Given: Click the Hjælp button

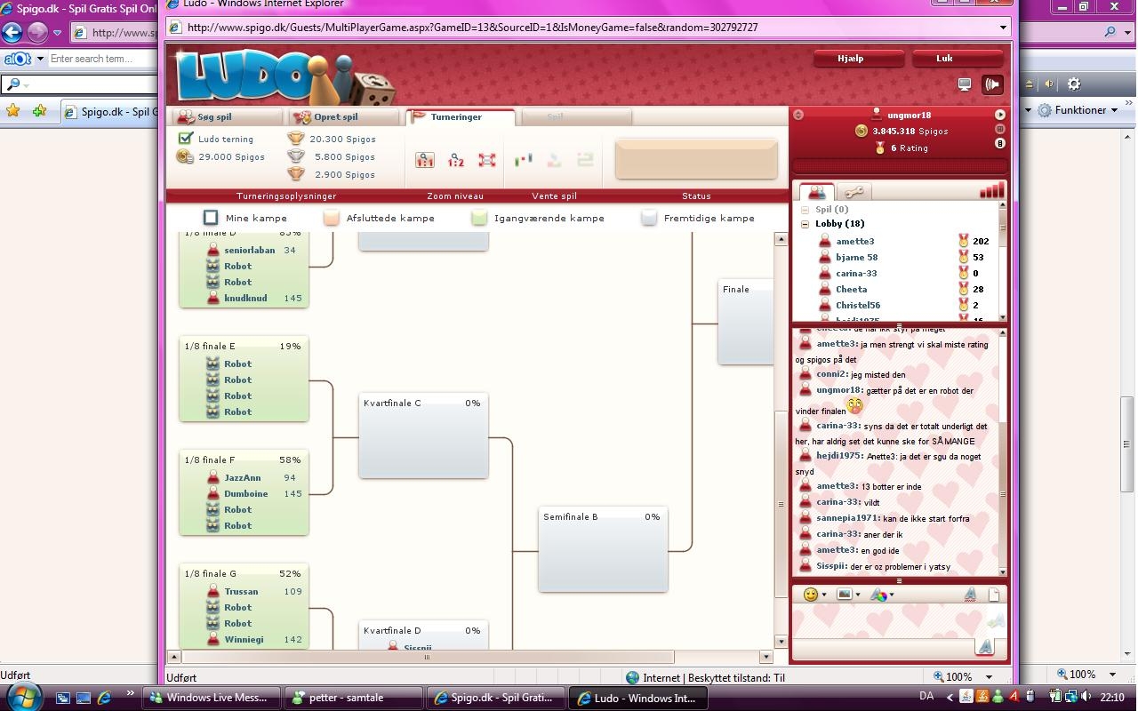Looking at the screenshot, I should (x=851, y=59).
